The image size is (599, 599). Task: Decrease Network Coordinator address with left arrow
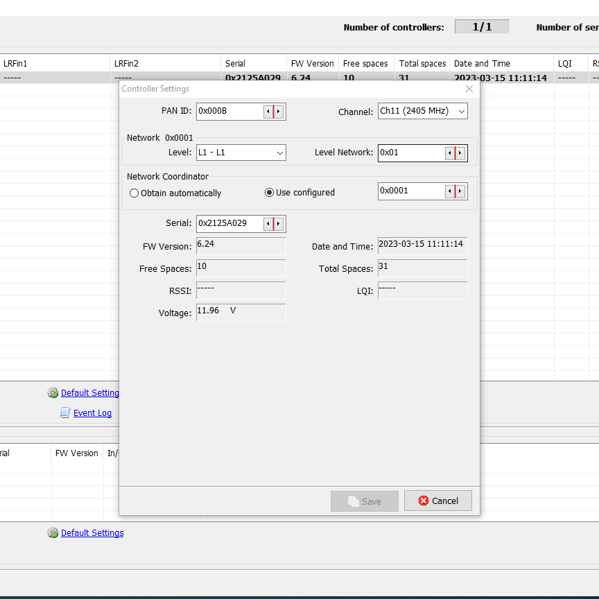click(450, 191)
